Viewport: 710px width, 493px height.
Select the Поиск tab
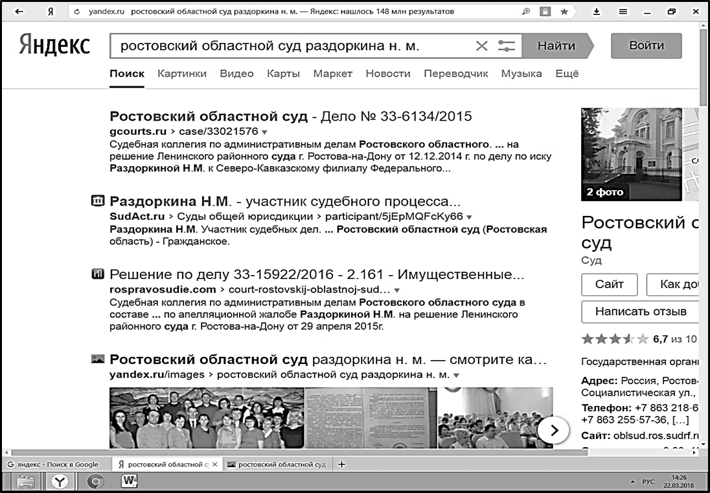pos(127,73)
